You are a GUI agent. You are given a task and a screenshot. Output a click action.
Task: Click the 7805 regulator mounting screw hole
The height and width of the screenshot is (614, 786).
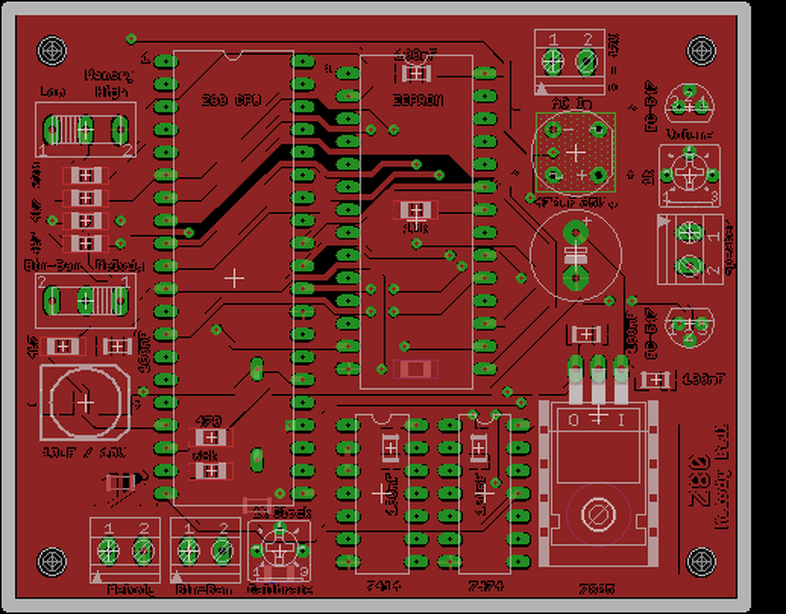598,515
